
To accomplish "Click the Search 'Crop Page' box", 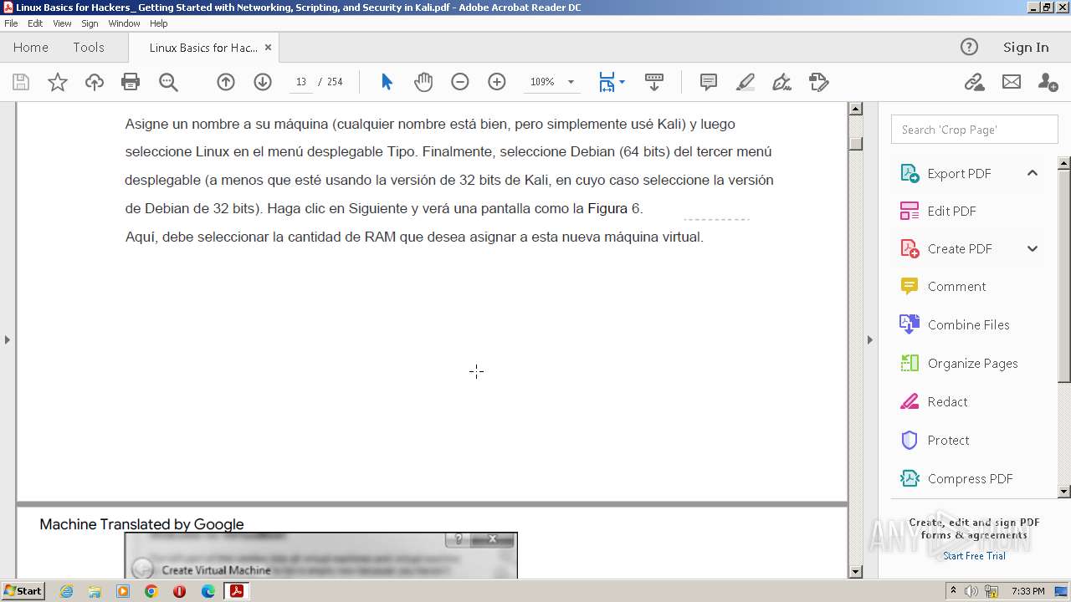I will click(975, 130).
